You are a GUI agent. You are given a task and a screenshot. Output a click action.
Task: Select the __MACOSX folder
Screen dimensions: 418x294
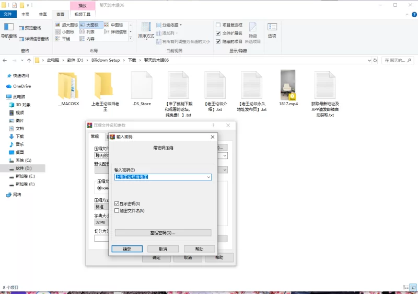tap(68, 88)
